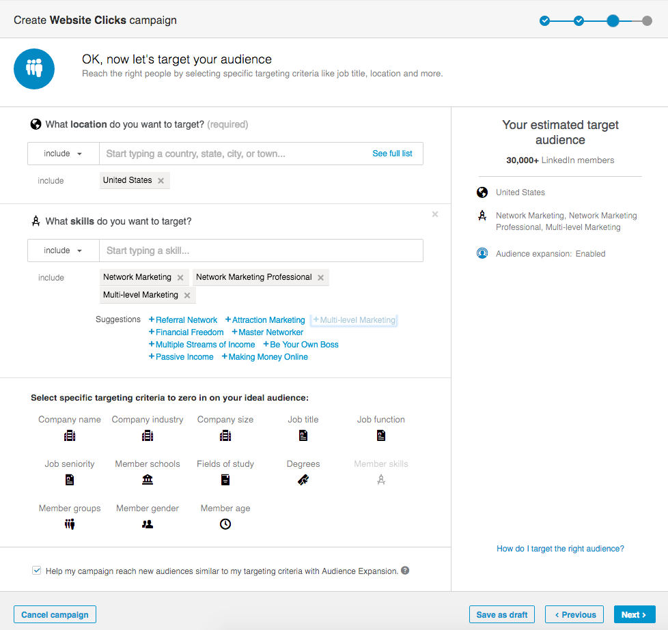The width and height of the screenshot is (668, 630).
Task: Click the globe icon beside location question
Action: coord(36,124)
